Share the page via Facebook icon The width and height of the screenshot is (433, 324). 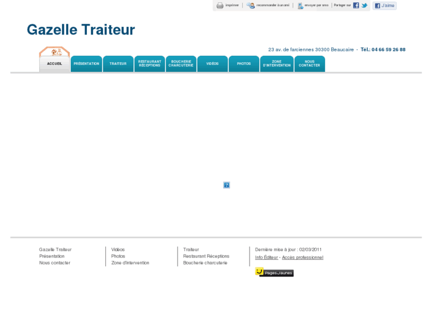(x=356, y=5)
